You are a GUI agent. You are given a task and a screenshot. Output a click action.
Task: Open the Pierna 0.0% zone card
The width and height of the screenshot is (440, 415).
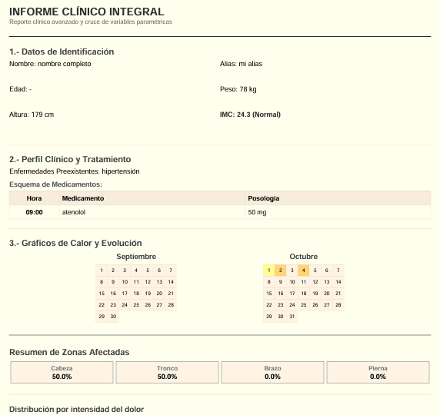tap(378, 373)
